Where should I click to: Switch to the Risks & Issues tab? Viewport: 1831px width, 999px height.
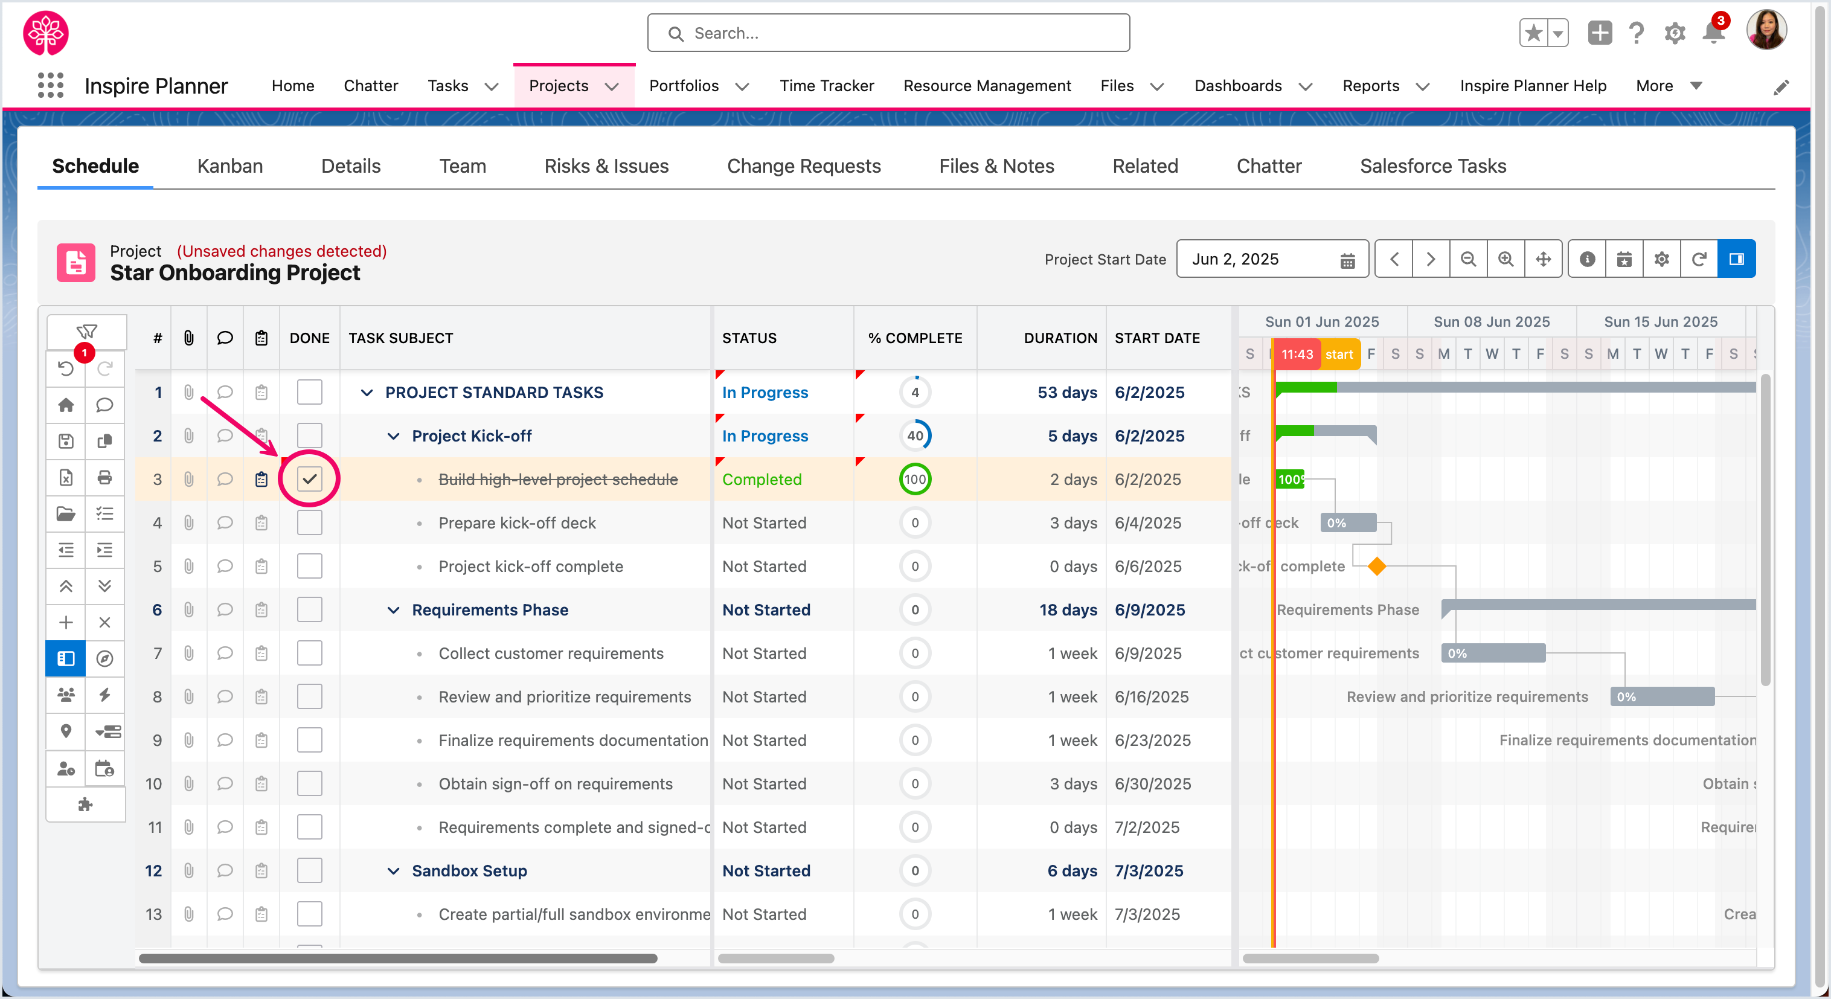click(606, 165)
